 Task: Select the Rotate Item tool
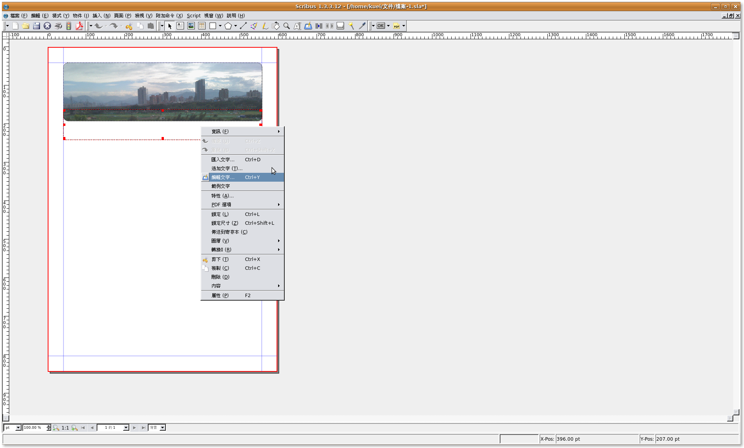point(276,26)
